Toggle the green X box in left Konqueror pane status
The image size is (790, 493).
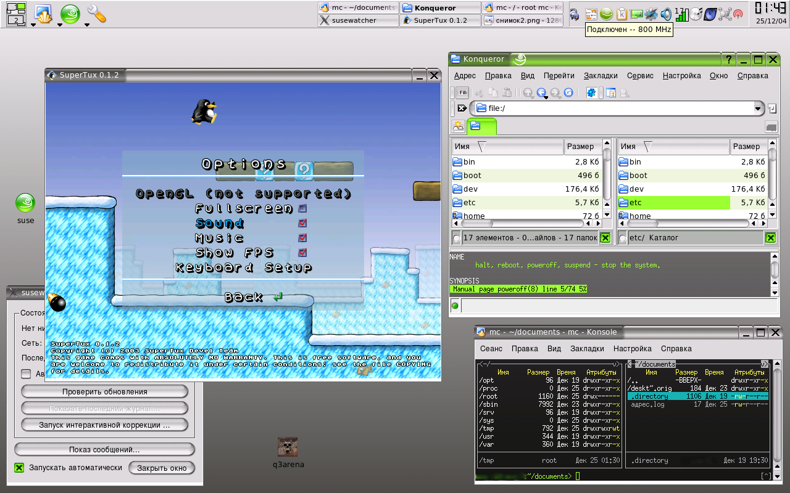(x=605, y=238)
